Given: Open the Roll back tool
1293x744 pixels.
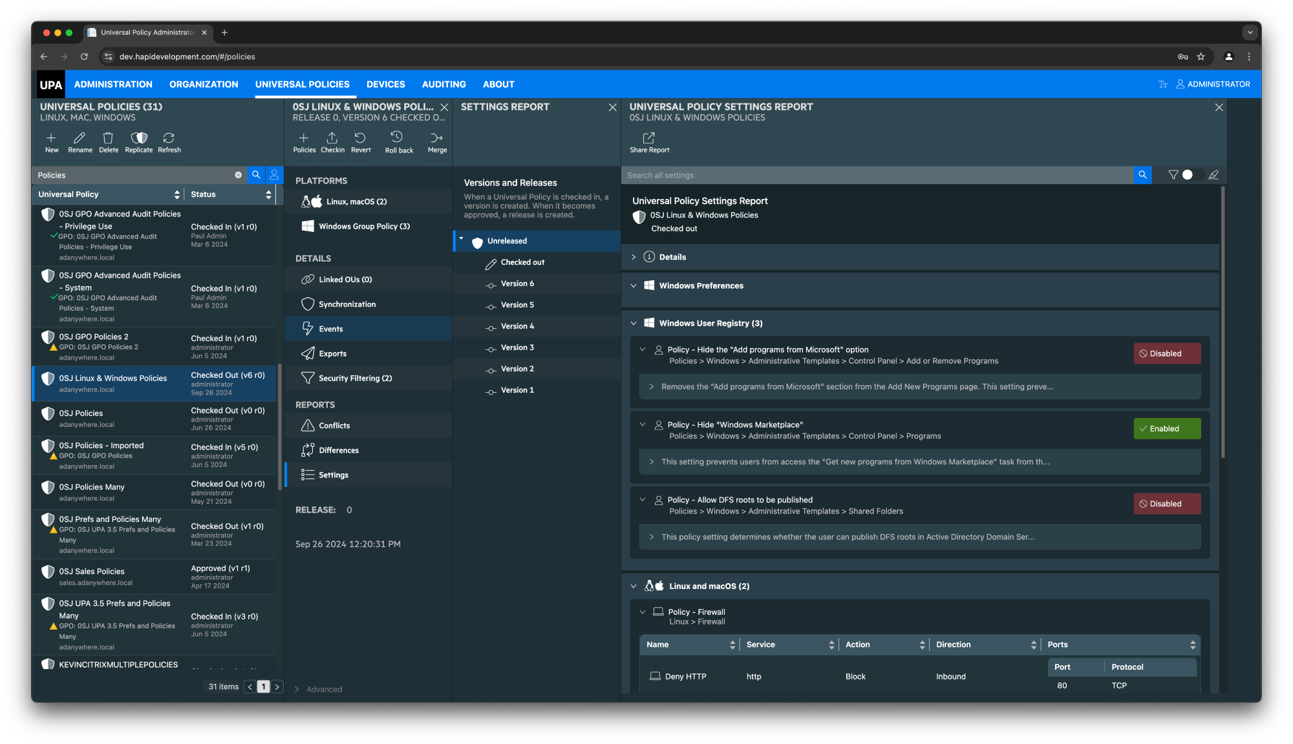Looking at the screenshot, I should [x=398, y=141].
